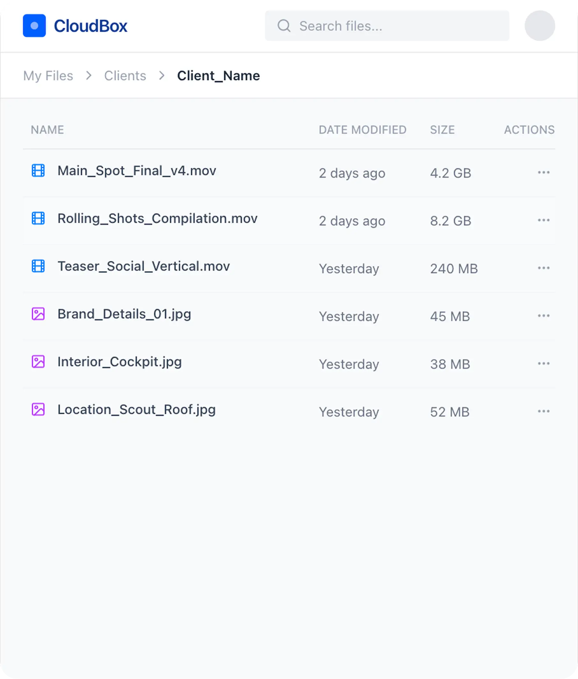Open more actions for Location_Scout_Roof.jpg
This screenshot has width=578, height=679.
(544, 411)
